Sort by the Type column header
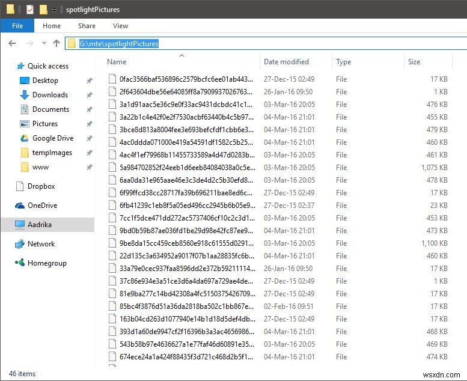Image resolution: width=467 pixels, height=381 pixels. 343,62
